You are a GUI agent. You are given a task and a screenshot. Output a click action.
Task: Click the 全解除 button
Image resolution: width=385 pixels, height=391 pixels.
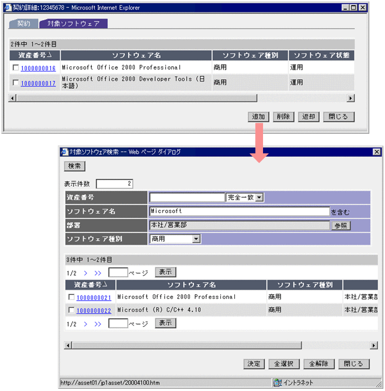[319, 364]
